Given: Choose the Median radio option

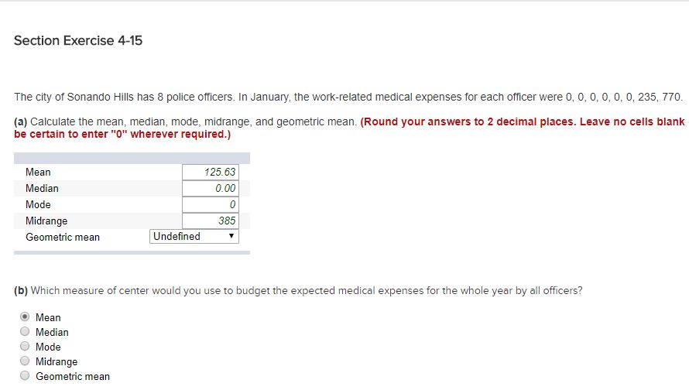Looking at the screenshot, I should [x=25, y=332].
